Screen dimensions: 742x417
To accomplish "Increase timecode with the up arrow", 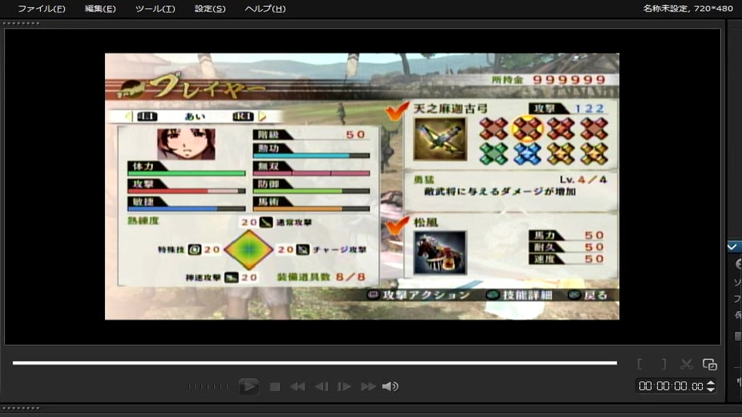I will tap(711, 383).
